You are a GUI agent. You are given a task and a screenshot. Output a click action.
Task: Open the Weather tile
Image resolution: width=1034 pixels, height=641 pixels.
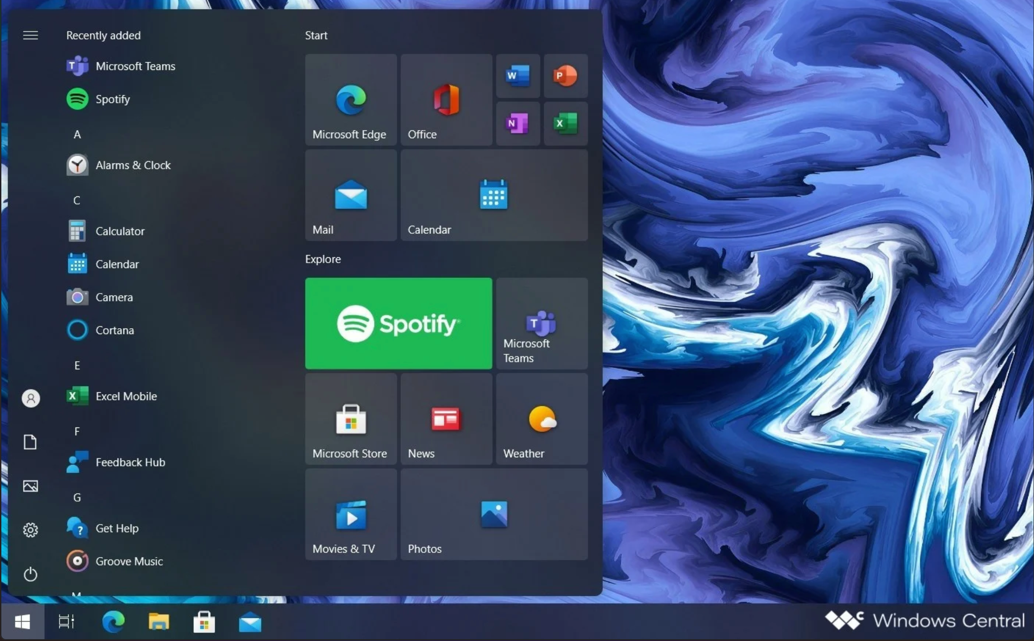tap(541, 419)
